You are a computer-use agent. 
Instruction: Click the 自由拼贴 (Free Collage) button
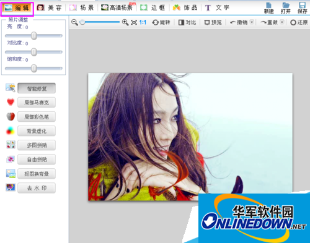37,160
